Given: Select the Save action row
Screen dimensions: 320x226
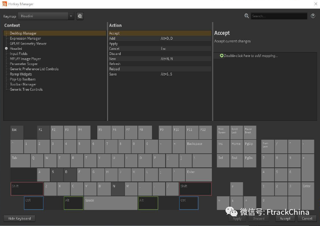Looking at the screenshot, I should pos(160,74).
